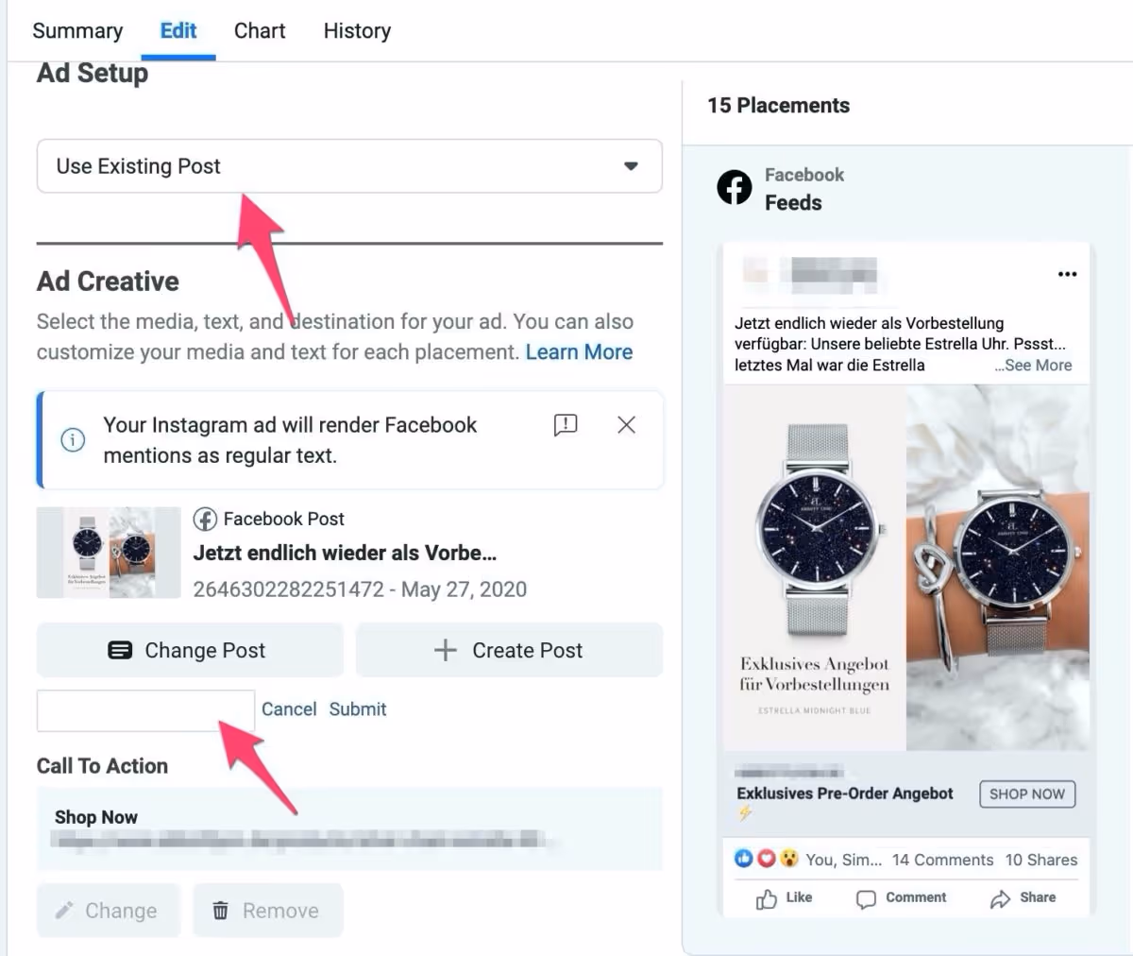Click the Like button in preview

tap(785, 898)
